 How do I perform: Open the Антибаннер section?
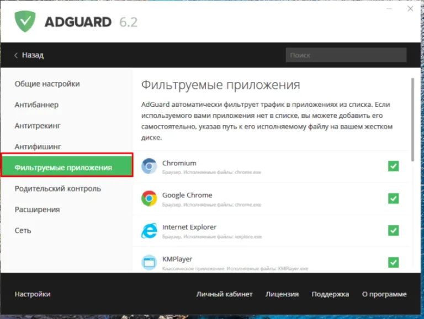[x=36, y=105]
